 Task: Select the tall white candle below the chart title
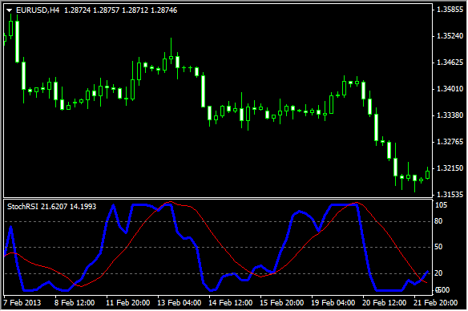pyautogui.click(x=18, y=42)
